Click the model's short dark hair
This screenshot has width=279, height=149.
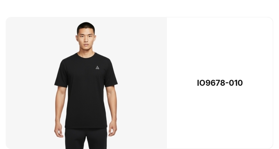pyautogui.click(x=86, y=27)
